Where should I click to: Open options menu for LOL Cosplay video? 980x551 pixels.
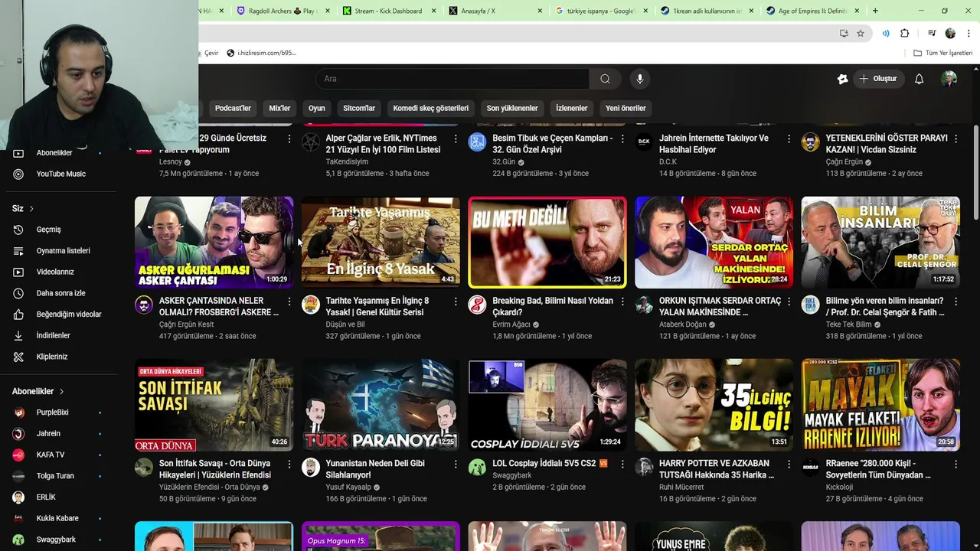[622, 464]
